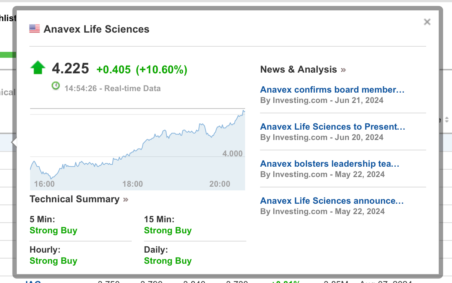Open article Anavex confirms board member

click(x=332, y=90)
